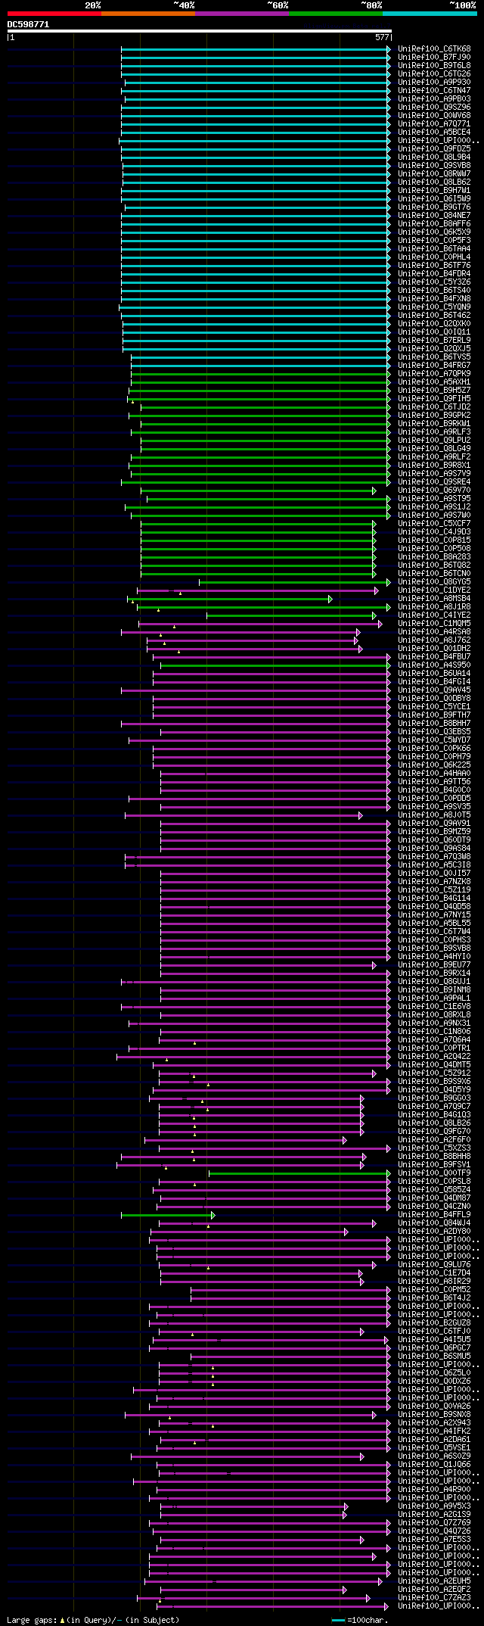The image size is (484, 1626).
Task: Click label UniRef100_B9EU77
Action: pyautogui.click(x=434, y=964)
